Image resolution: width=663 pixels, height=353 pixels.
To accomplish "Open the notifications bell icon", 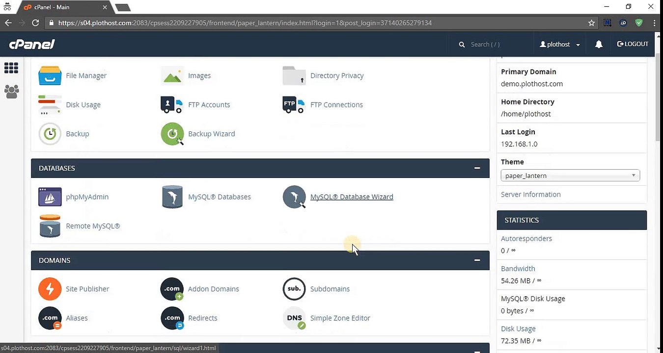I will [x=599, y=44].
